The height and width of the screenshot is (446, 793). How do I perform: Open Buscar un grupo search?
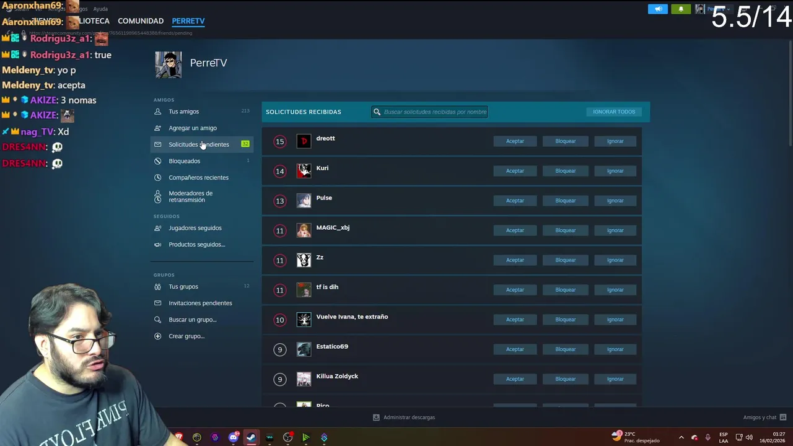click(x=202, y=320)
